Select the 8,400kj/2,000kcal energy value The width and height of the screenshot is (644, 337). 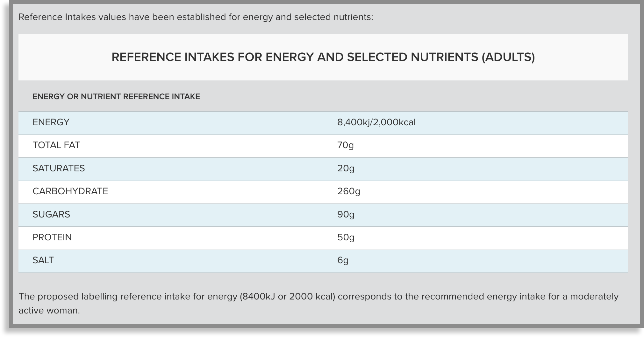pos(376,122)
